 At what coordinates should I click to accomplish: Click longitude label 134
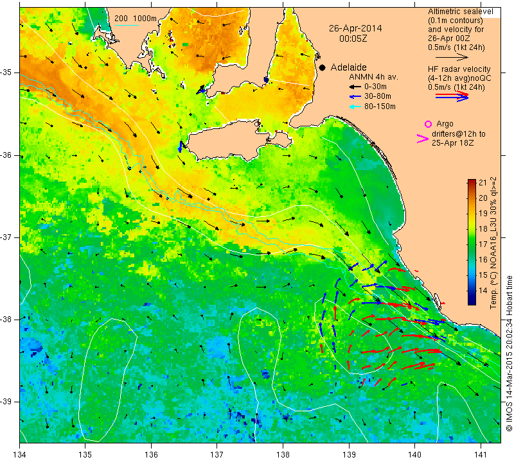click(20, 454)
